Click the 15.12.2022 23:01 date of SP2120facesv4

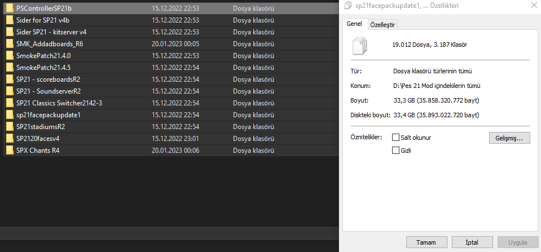click(x=175, y=138)
